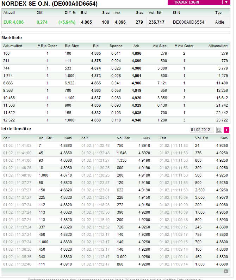The image size is (236, 280).
Task: Open the calendar date picker icon
Action: click(219, 130)
